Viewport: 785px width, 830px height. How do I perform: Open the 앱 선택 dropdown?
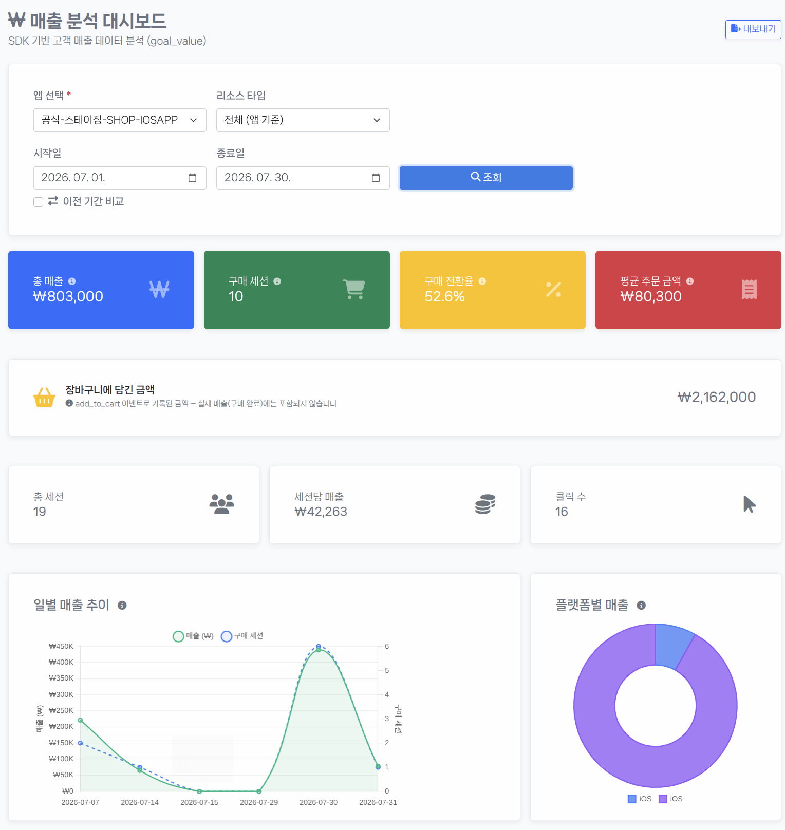click(120, 120)
